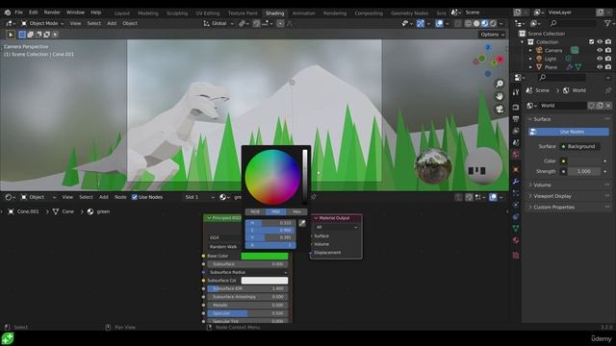Image resolution: width=616 pixels, height=346 pixels.
Task: Toggle the camera view icon
Action: 500,109
